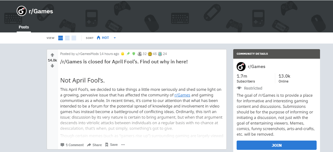Click the silver award count 32
333x152 pixels.
pyautogui.click(x=145, y=54)
